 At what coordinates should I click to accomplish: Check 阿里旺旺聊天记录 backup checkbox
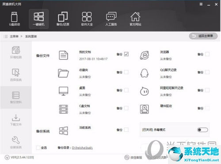pos(207,90)
